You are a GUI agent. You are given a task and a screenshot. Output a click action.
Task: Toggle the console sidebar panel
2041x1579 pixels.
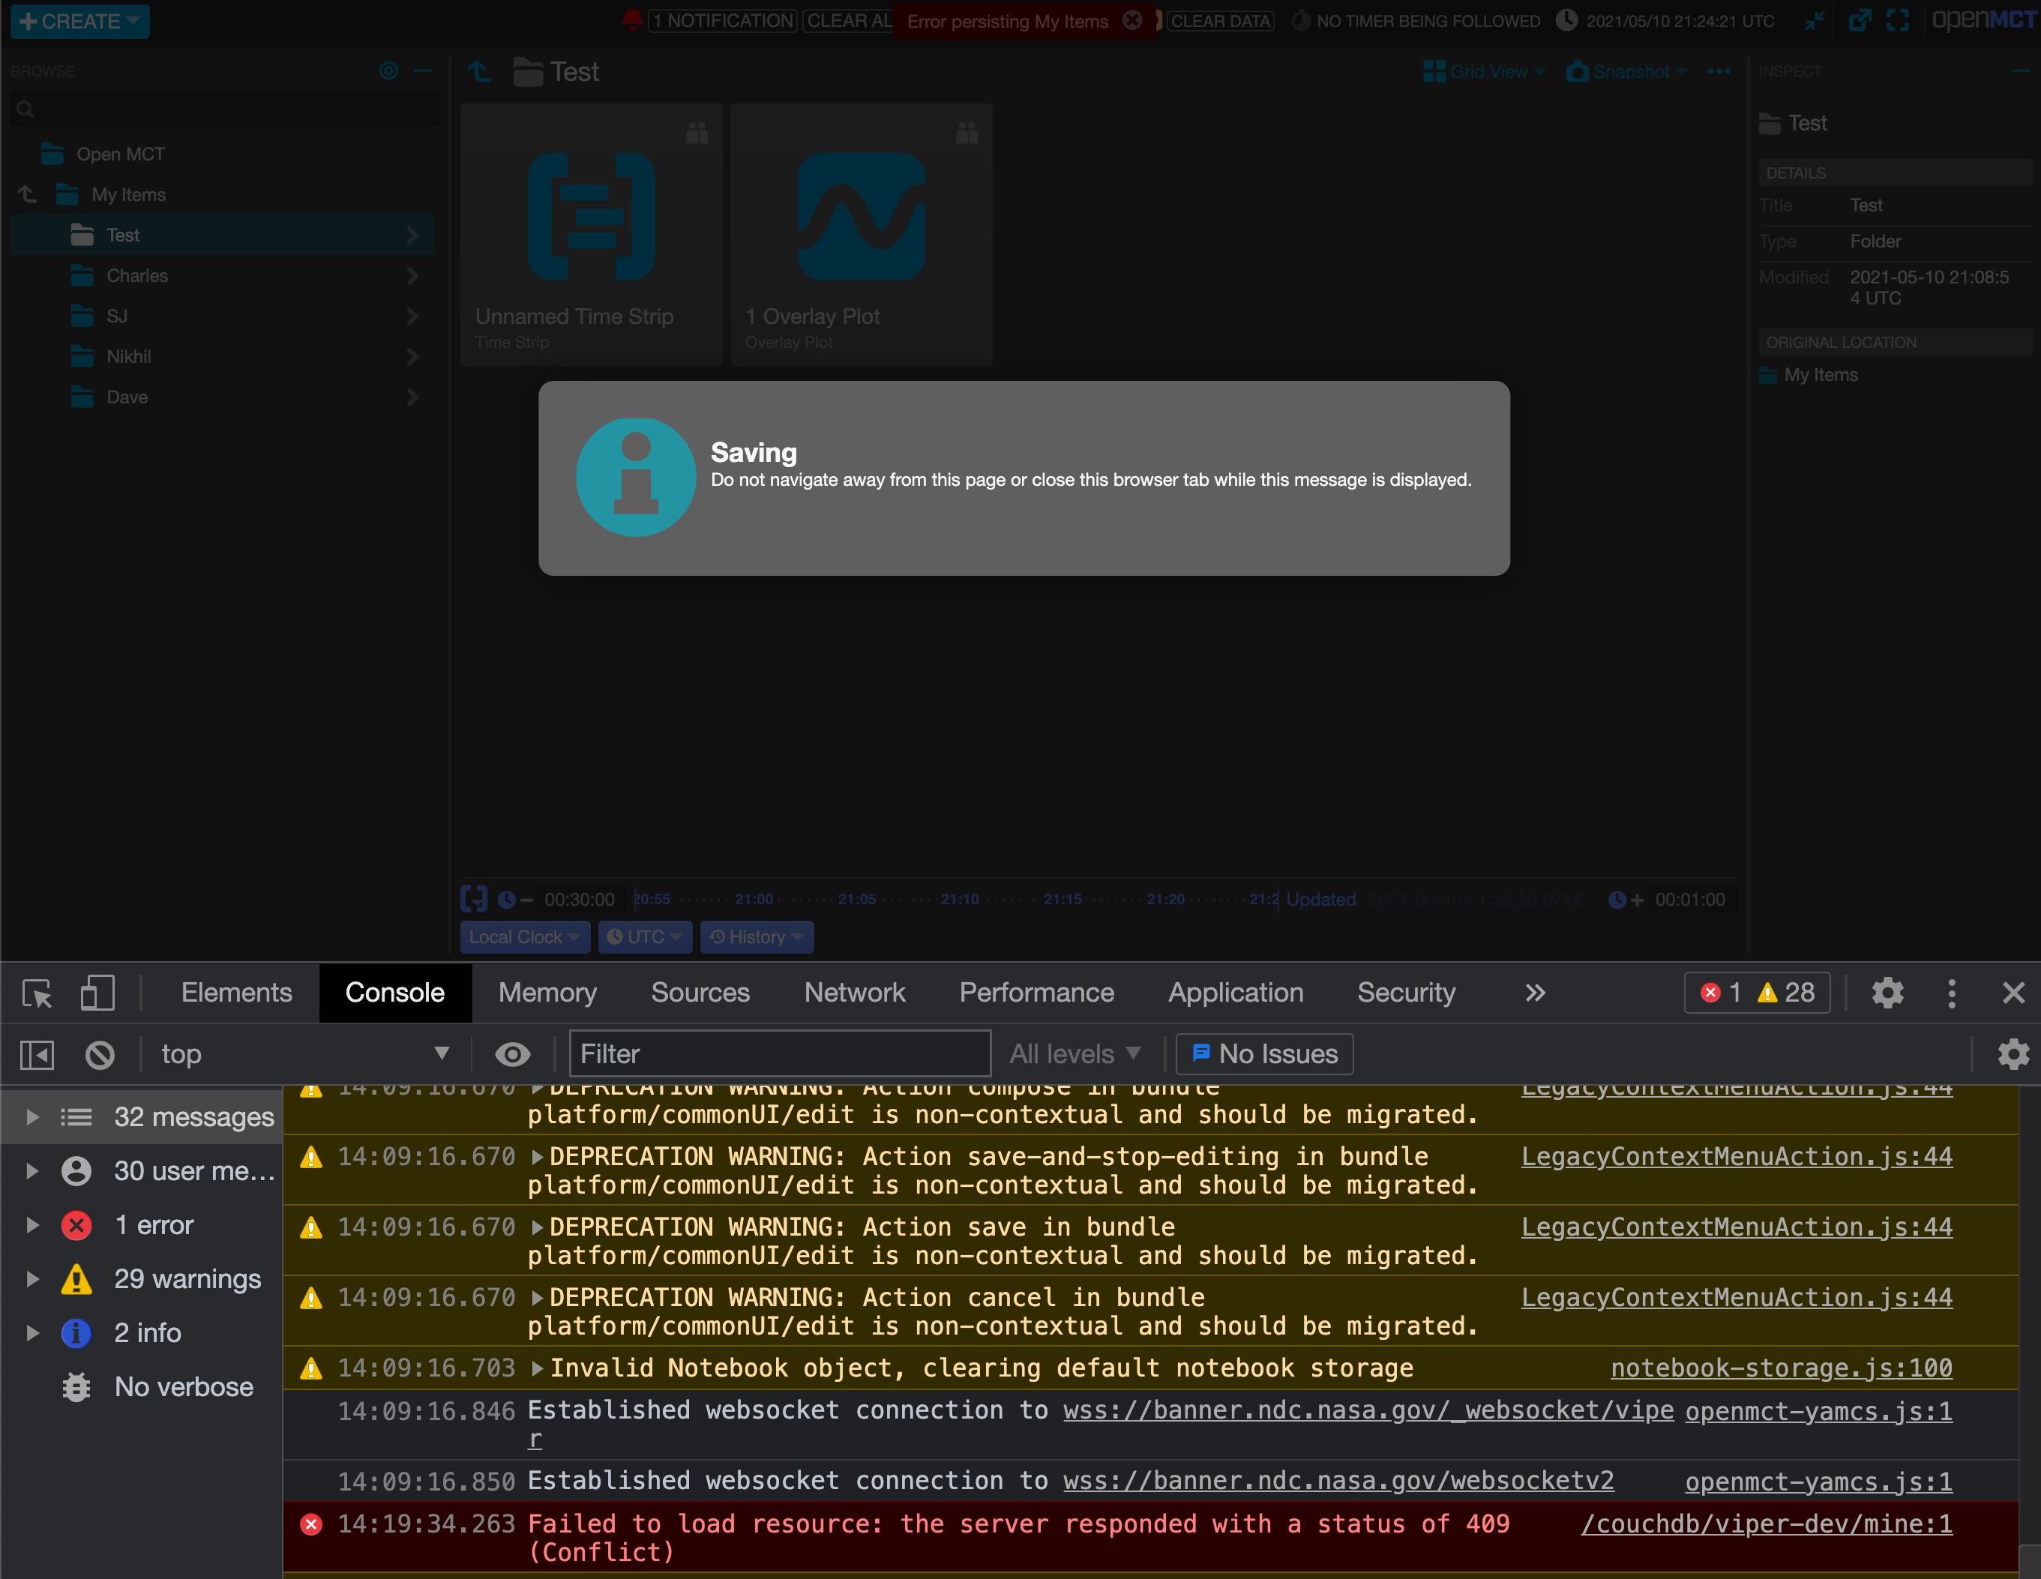coord(37,1054)
